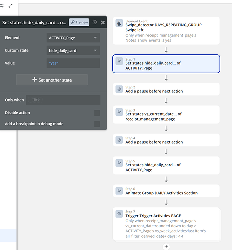
Task: Click the Only when condition text of Swipe event
Action: [x=161, y=38]
